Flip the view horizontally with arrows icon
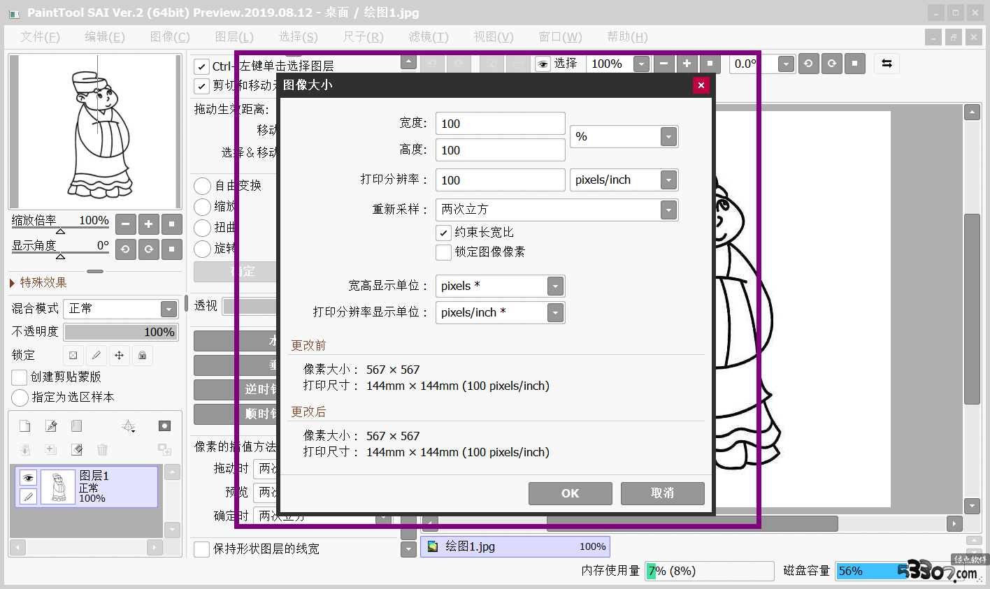 pyautogui.click(x=887, y=64)
